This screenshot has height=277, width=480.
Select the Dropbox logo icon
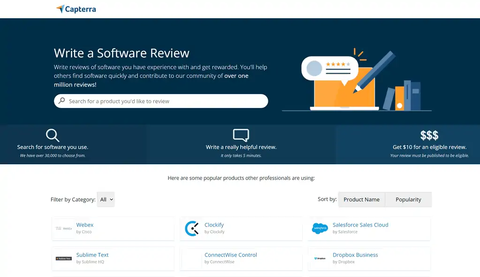(x=320, y=258)
